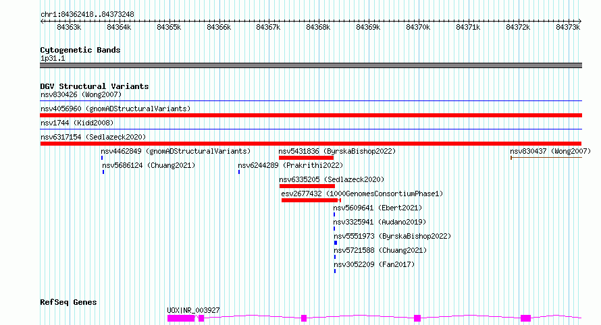Open the nsv5686124 (Chuang2021) variant label

point(149,165)
